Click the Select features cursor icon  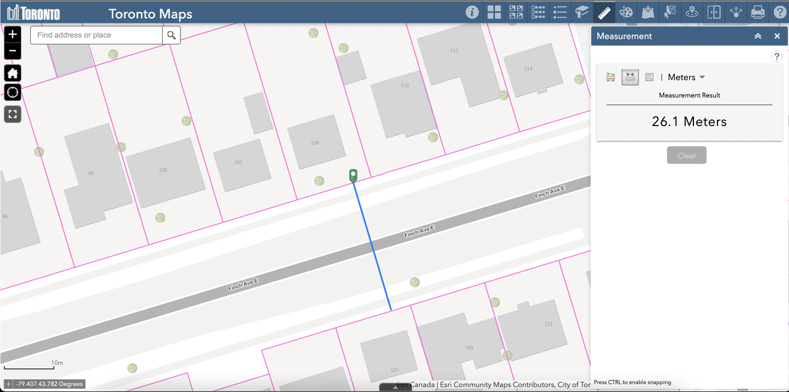pyautogui.click(x=670, y=12)
